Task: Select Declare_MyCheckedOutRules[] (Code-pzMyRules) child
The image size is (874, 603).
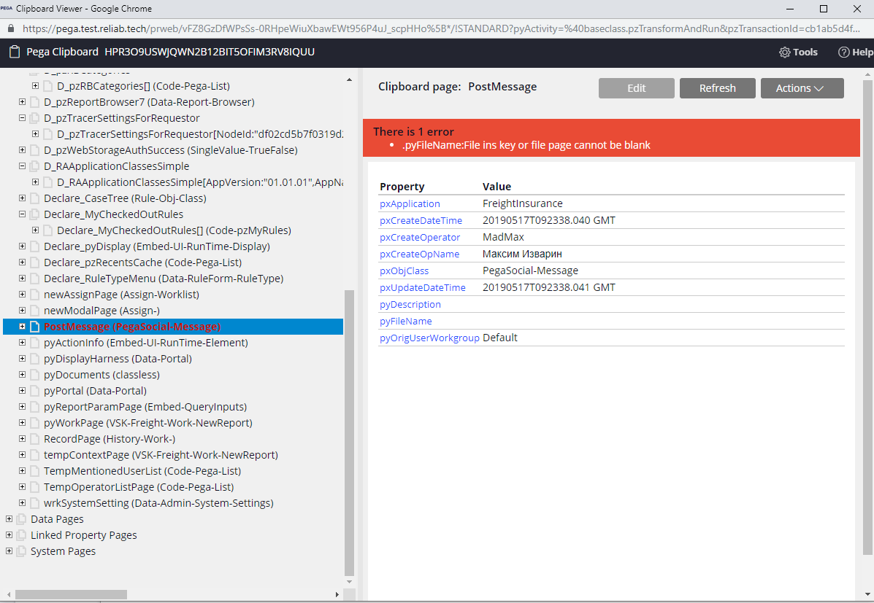Action: tap(174, 230)
